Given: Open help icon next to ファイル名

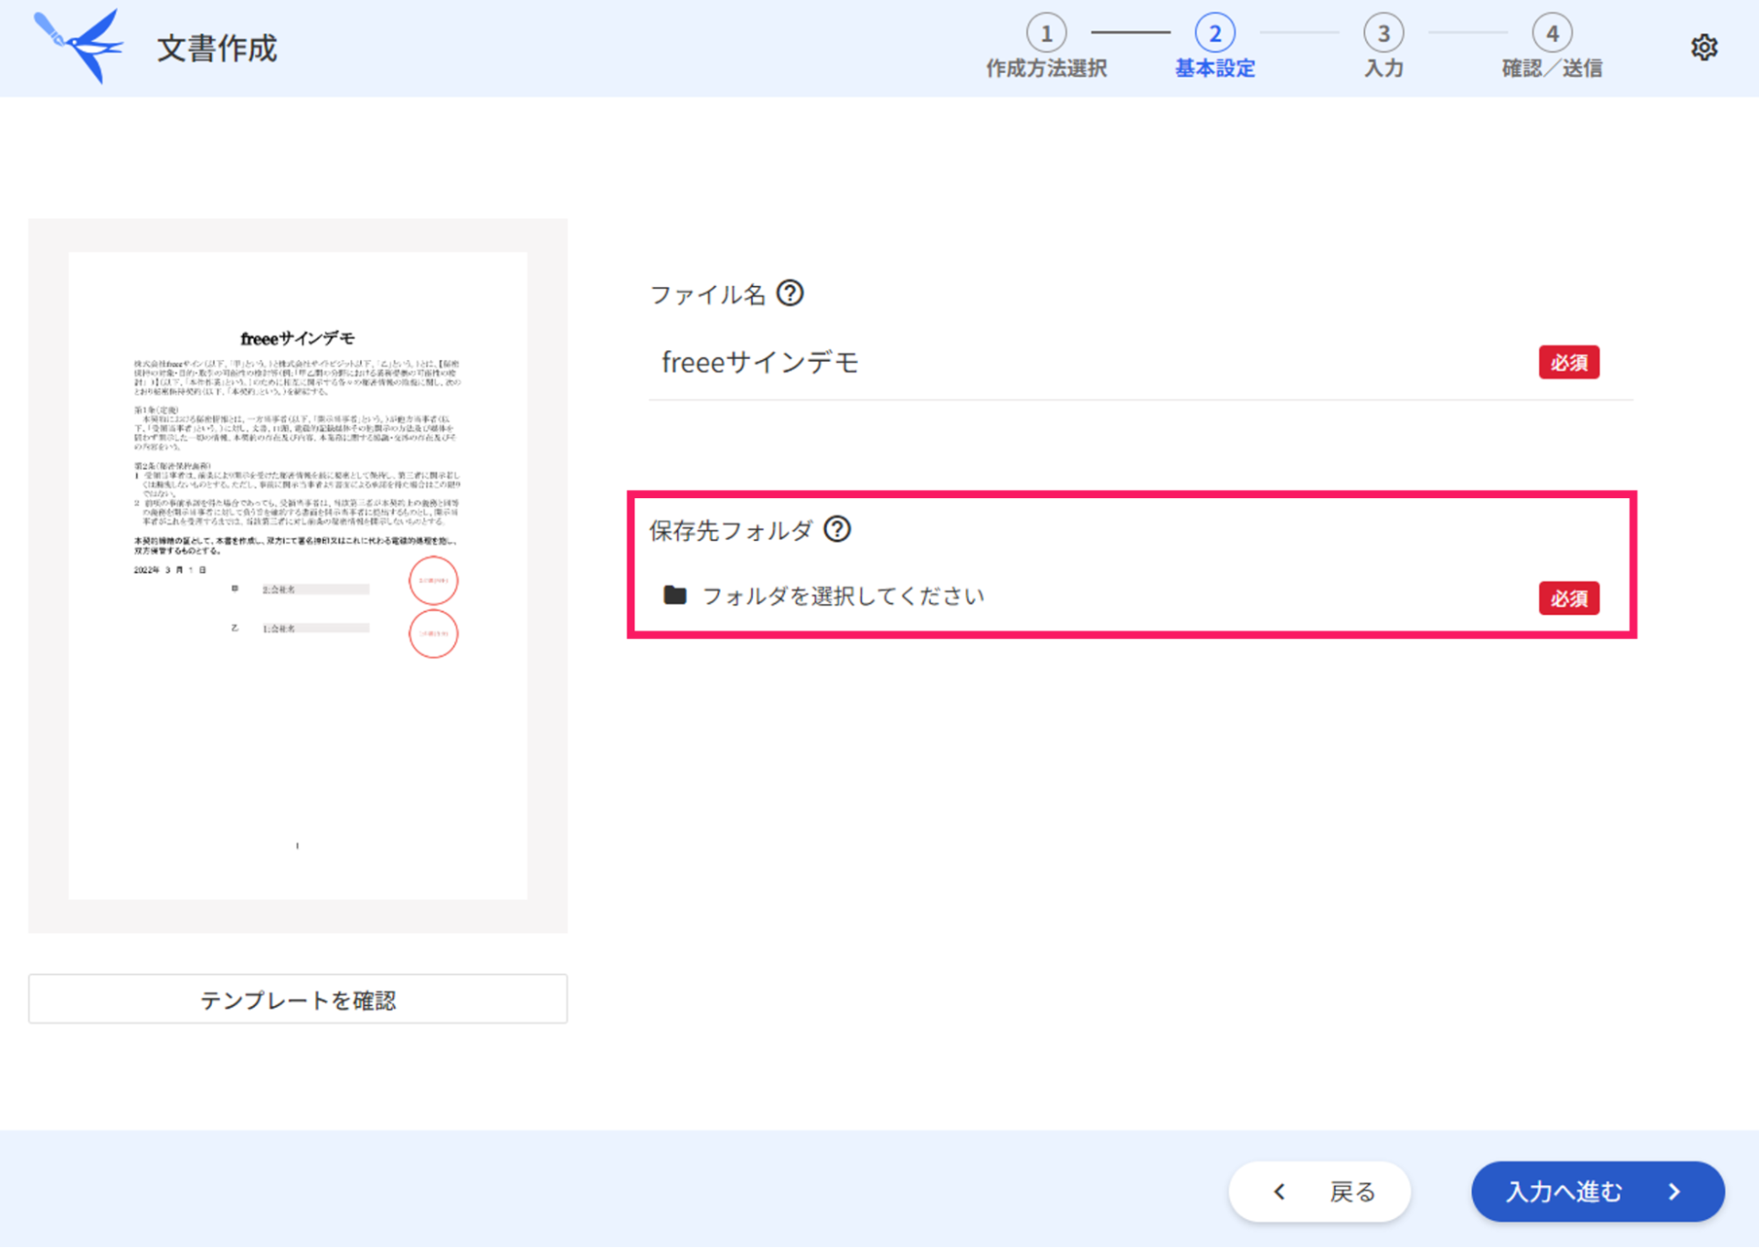Looking at the screenshot, I should coord(790,293).
